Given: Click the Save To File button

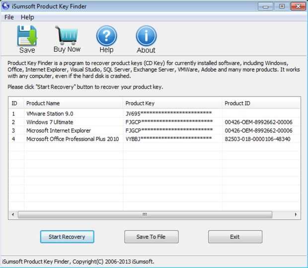Looking at the screenshot, I should click(151, 237).
